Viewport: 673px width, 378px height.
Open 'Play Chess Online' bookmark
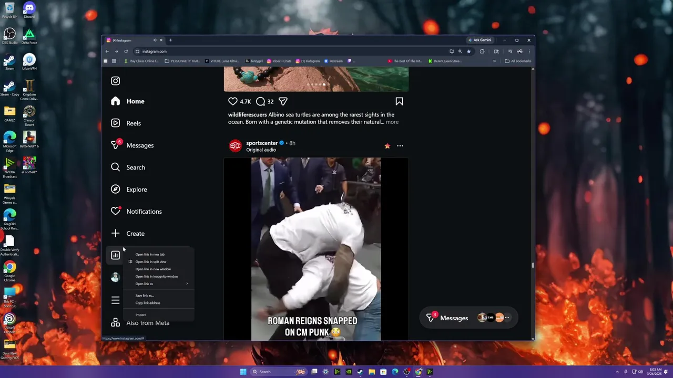(x=141, y=61)
